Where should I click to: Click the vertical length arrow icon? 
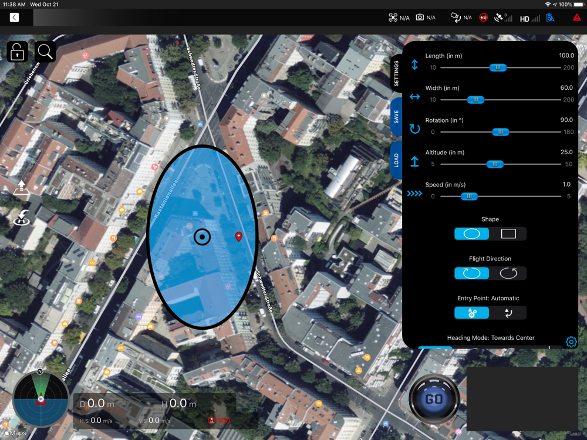coord(414,65)
